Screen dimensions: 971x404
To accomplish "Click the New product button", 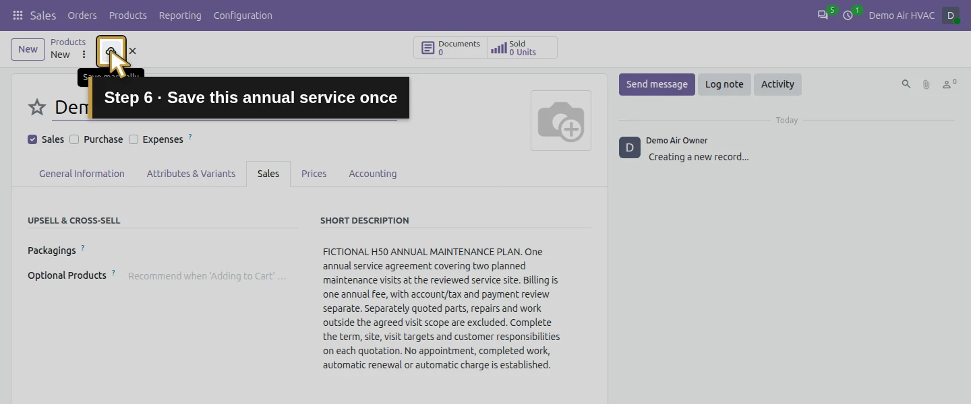I will click(28, 49).
